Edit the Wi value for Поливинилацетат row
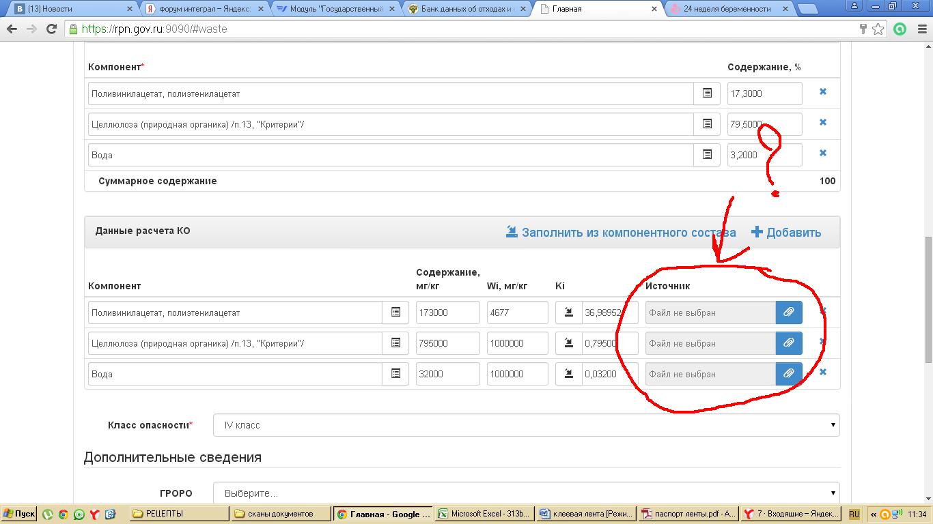 coord(517,312)
